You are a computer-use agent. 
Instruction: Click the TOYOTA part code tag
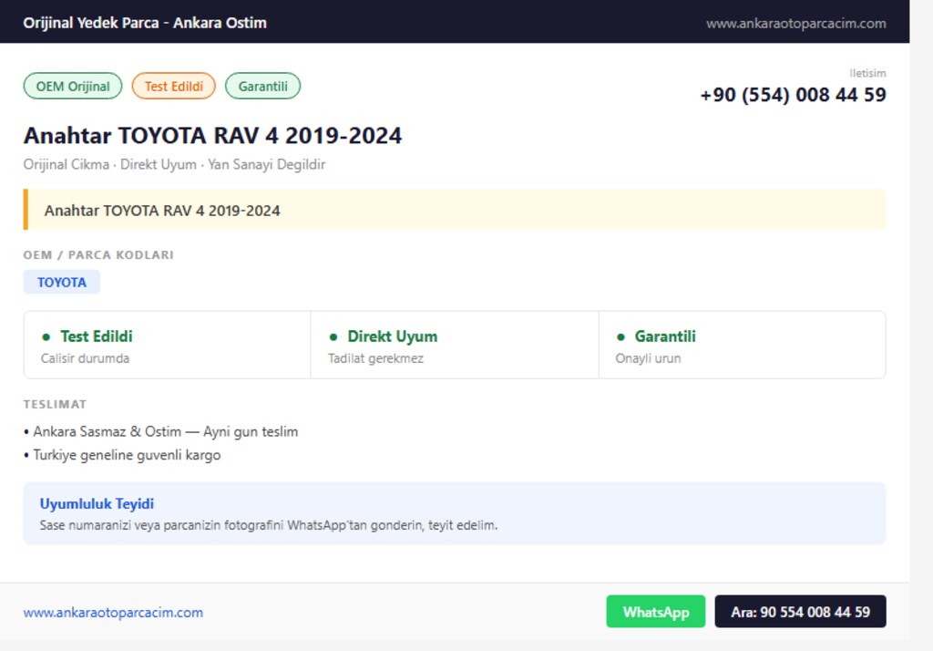coord(62,283)
